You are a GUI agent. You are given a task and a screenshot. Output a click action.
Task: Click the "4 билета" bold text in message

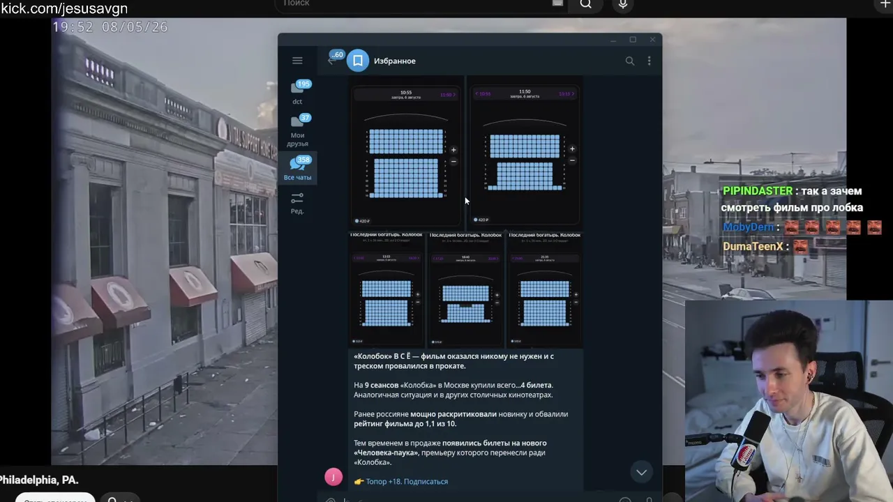point(536,385)
